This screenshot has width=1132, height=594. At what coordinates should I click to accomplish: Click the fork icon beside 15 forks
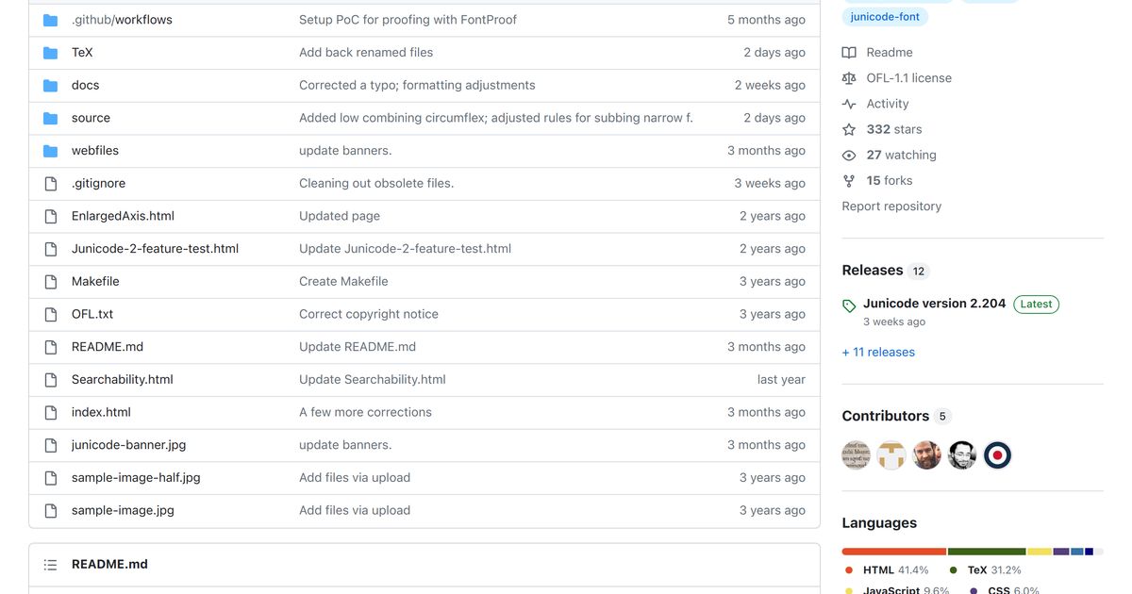tap(849, 180)
